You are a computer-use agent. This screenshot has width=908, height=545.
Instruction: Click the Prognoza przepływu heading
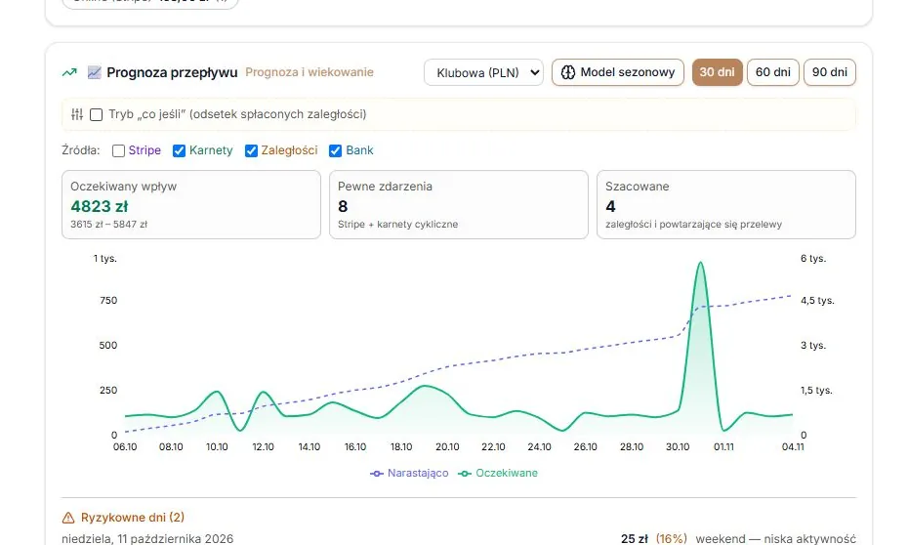tap(172, 72)
